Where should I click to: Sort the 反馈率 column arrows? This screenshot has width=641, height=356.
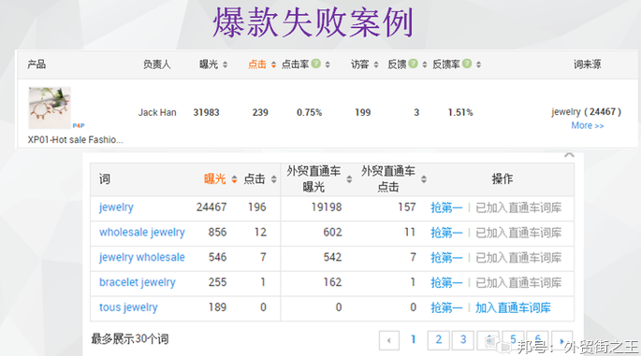(478, 64)
